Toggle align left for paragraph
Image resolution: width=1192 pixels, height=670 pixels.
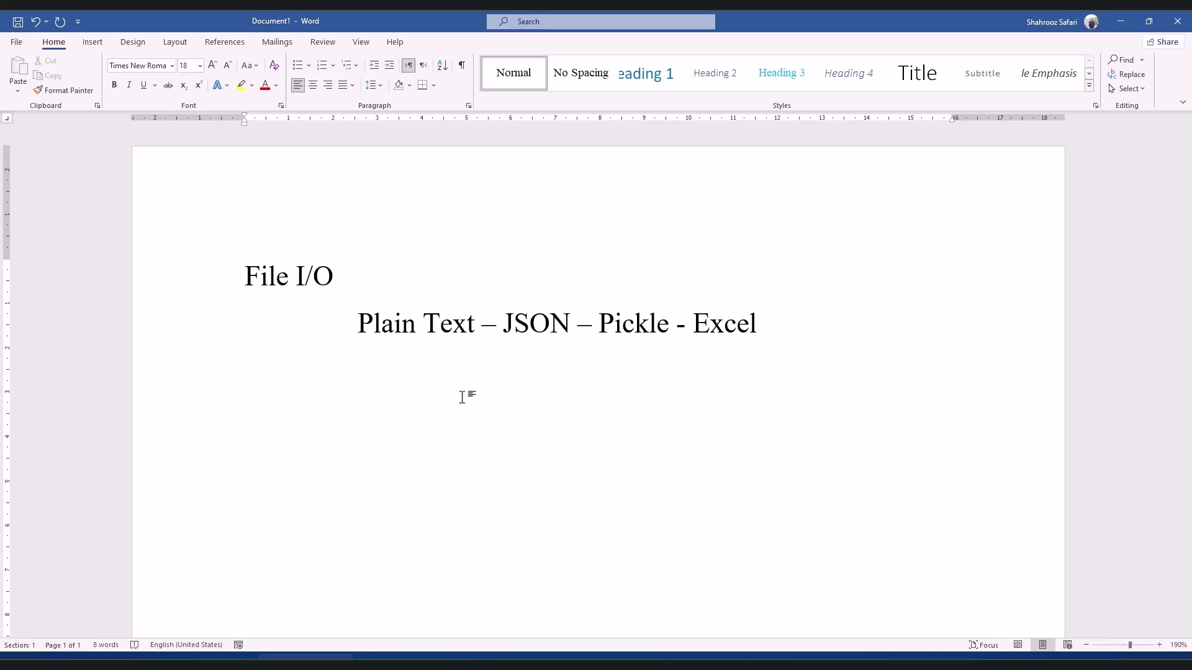coord(298,85)
